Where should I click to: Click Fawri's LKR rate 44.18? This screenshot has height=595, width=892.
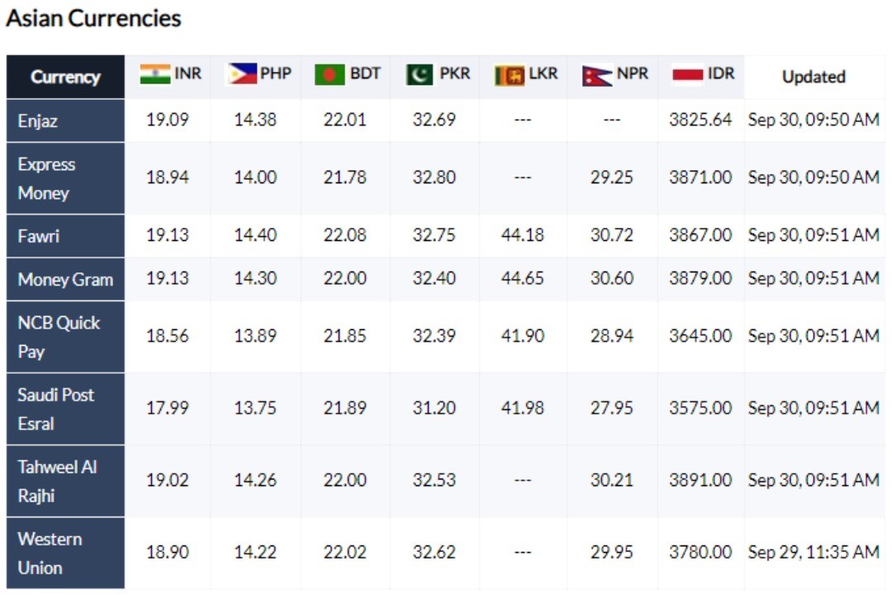(x=522, y=234)
